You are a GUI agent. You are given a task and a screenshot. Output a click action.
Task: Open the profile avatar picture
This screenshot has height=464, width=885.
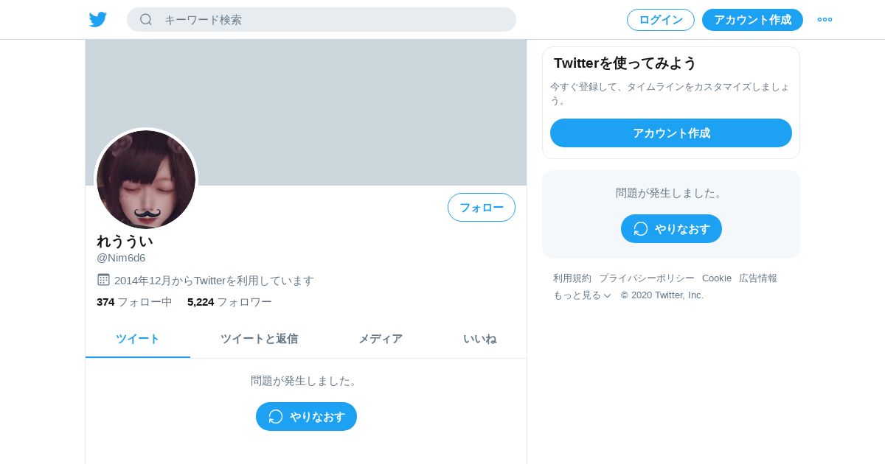(x=146, y=179)
